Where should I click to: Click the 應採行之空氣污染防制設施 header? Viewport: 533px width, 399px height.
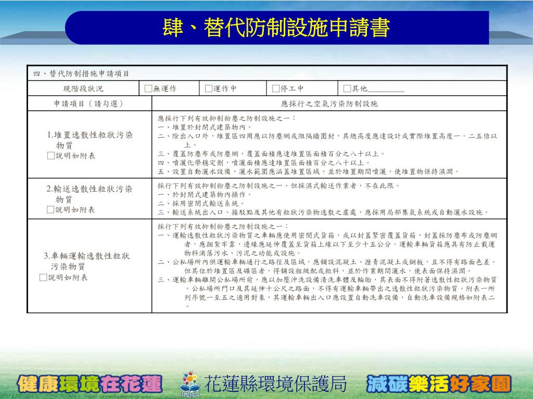click(329, 104)
